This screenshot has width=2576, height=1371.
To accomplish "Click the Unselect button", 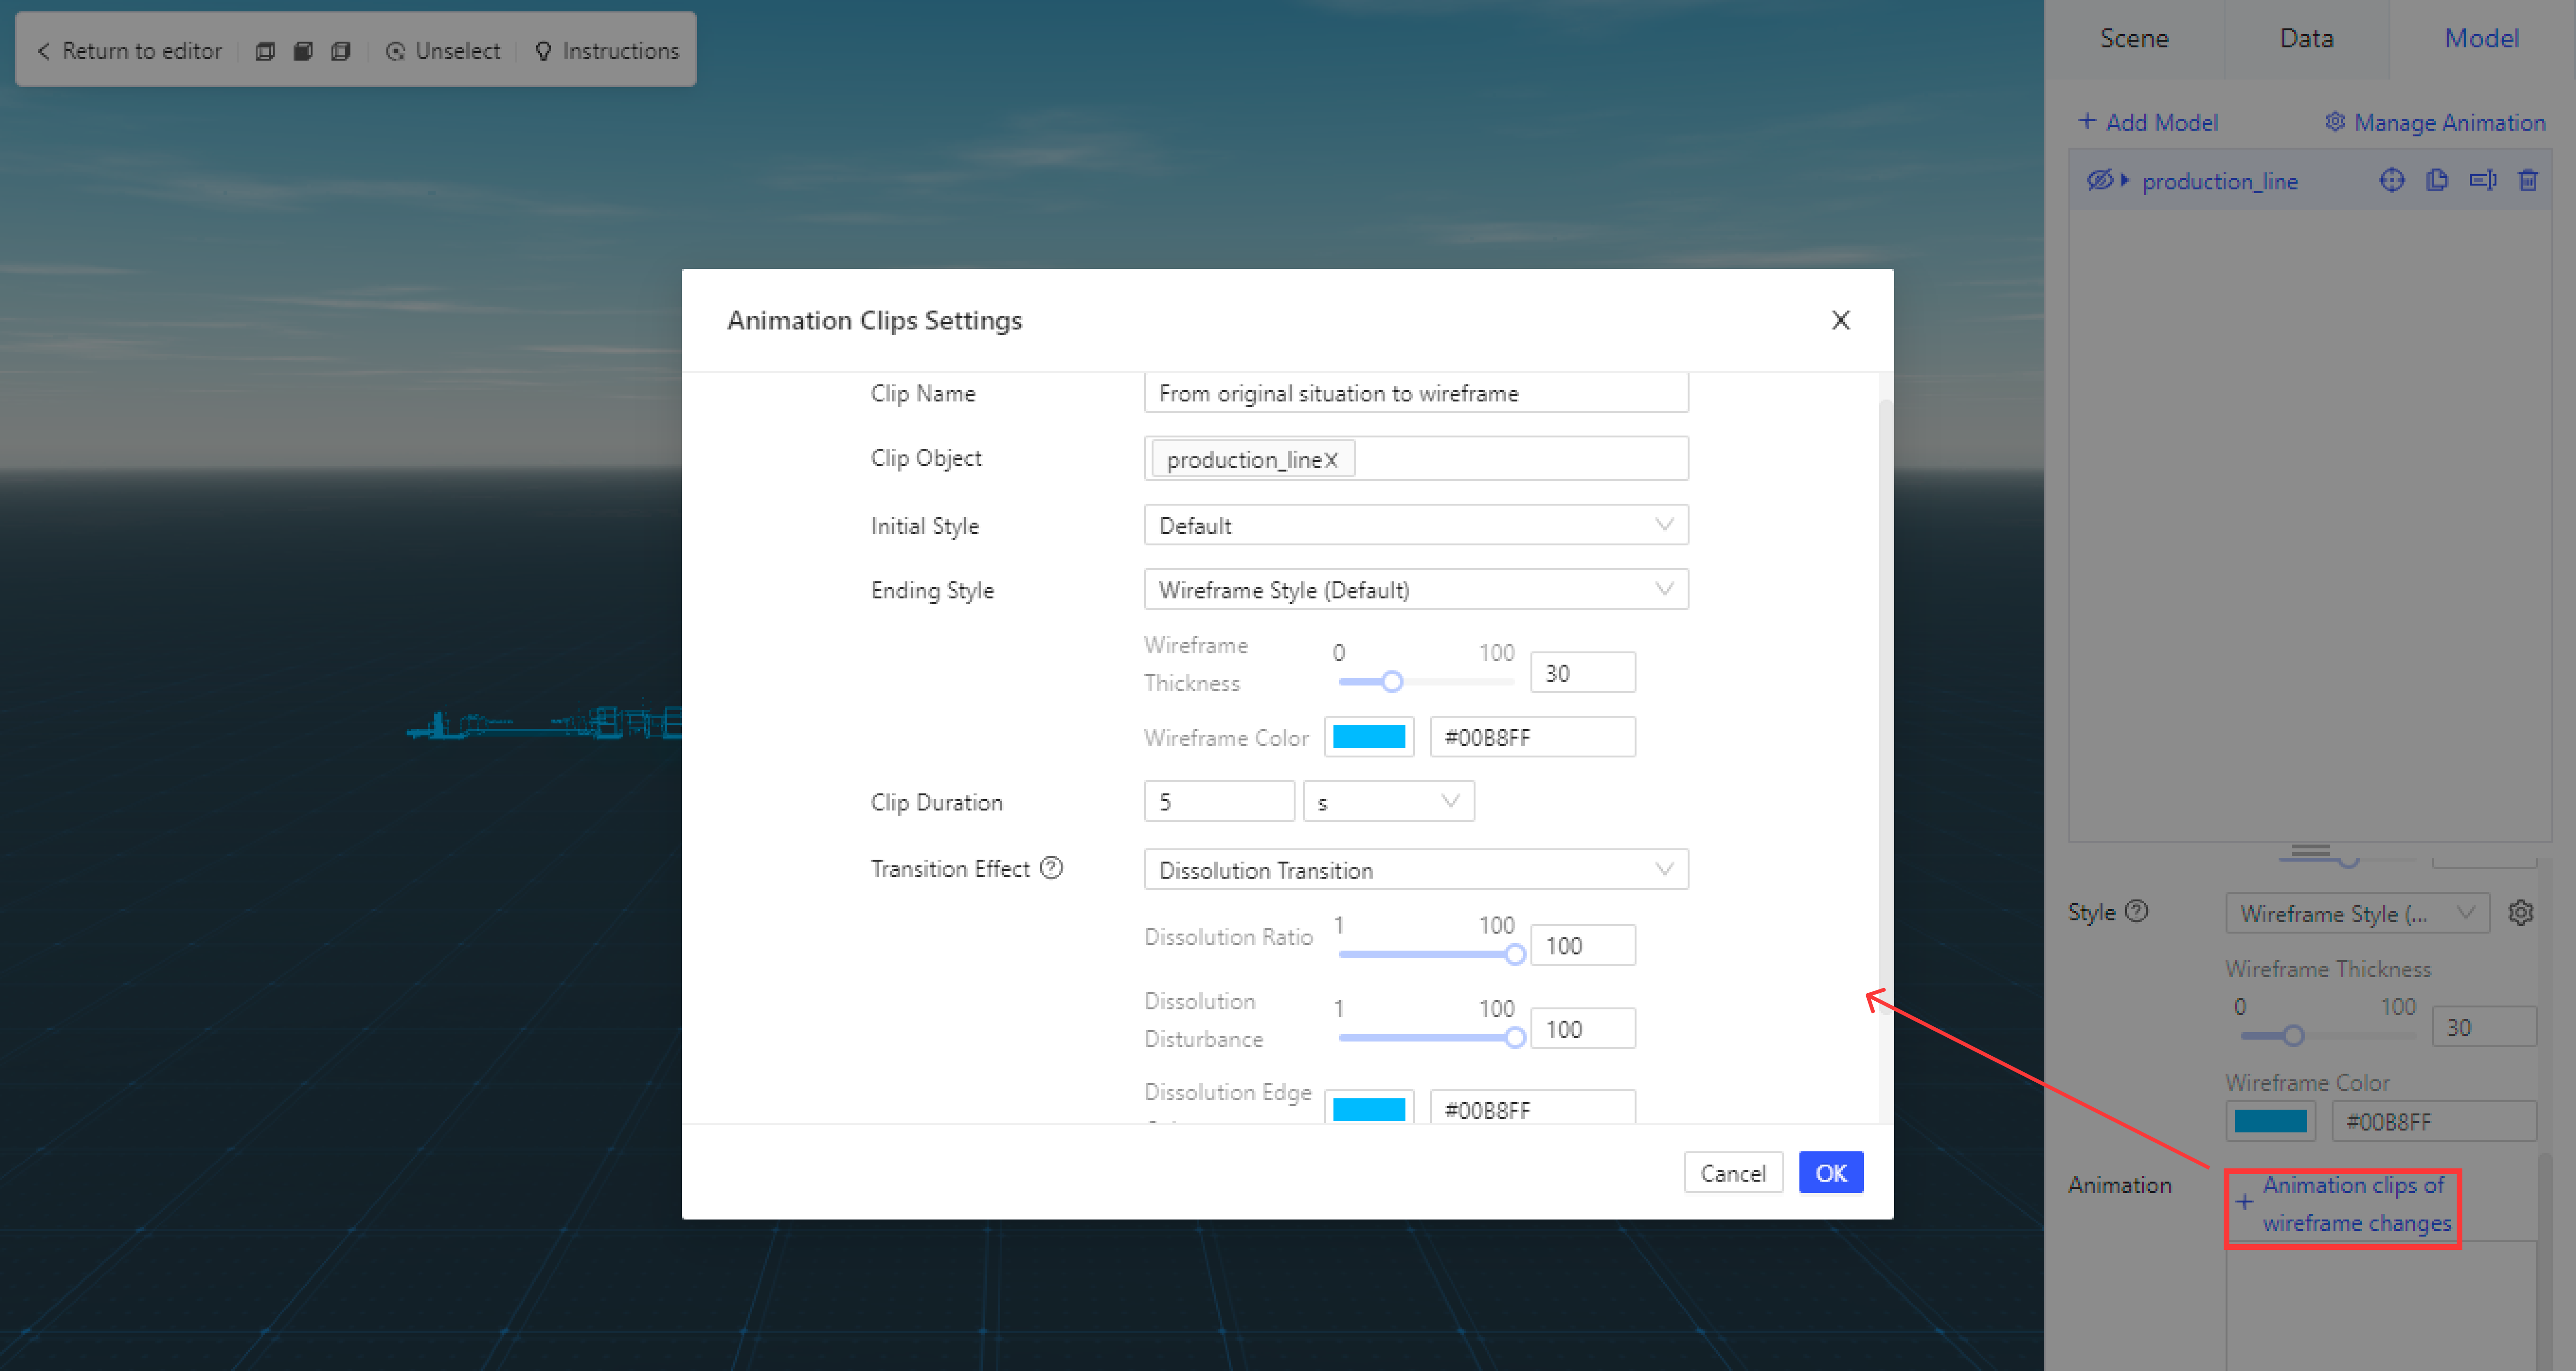I will pyautogui.click(x=443, y=50).
